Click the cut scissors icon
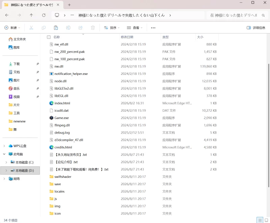This screenshot has height=223, width=270. (31, 28)
